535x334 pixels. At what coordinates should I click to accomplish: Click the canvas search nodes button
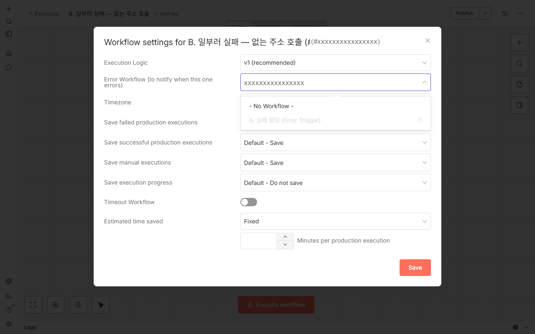click(520, 63)
